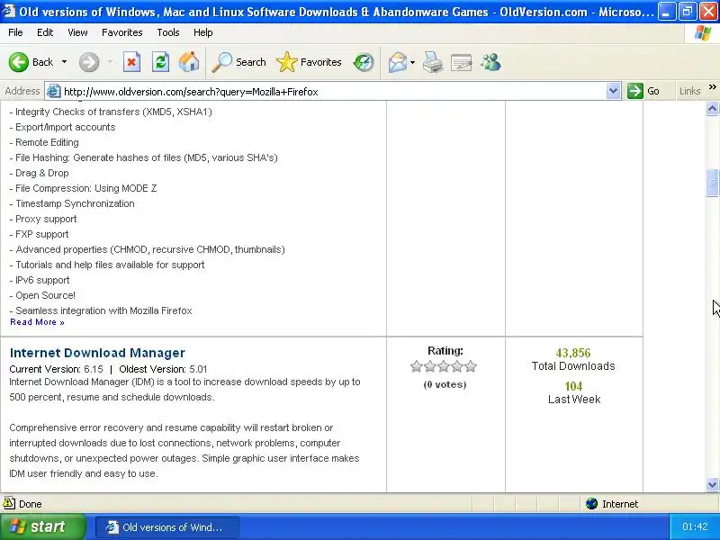This screenshot has height=540, width=720.
Task: Follow the Read More » link
Action: point(37,322)
